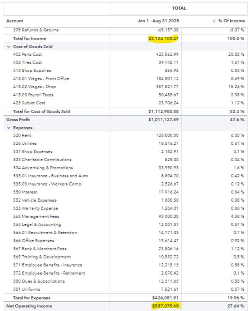Select the 395 Refunds & Returns account row

(x=36, y=30)
